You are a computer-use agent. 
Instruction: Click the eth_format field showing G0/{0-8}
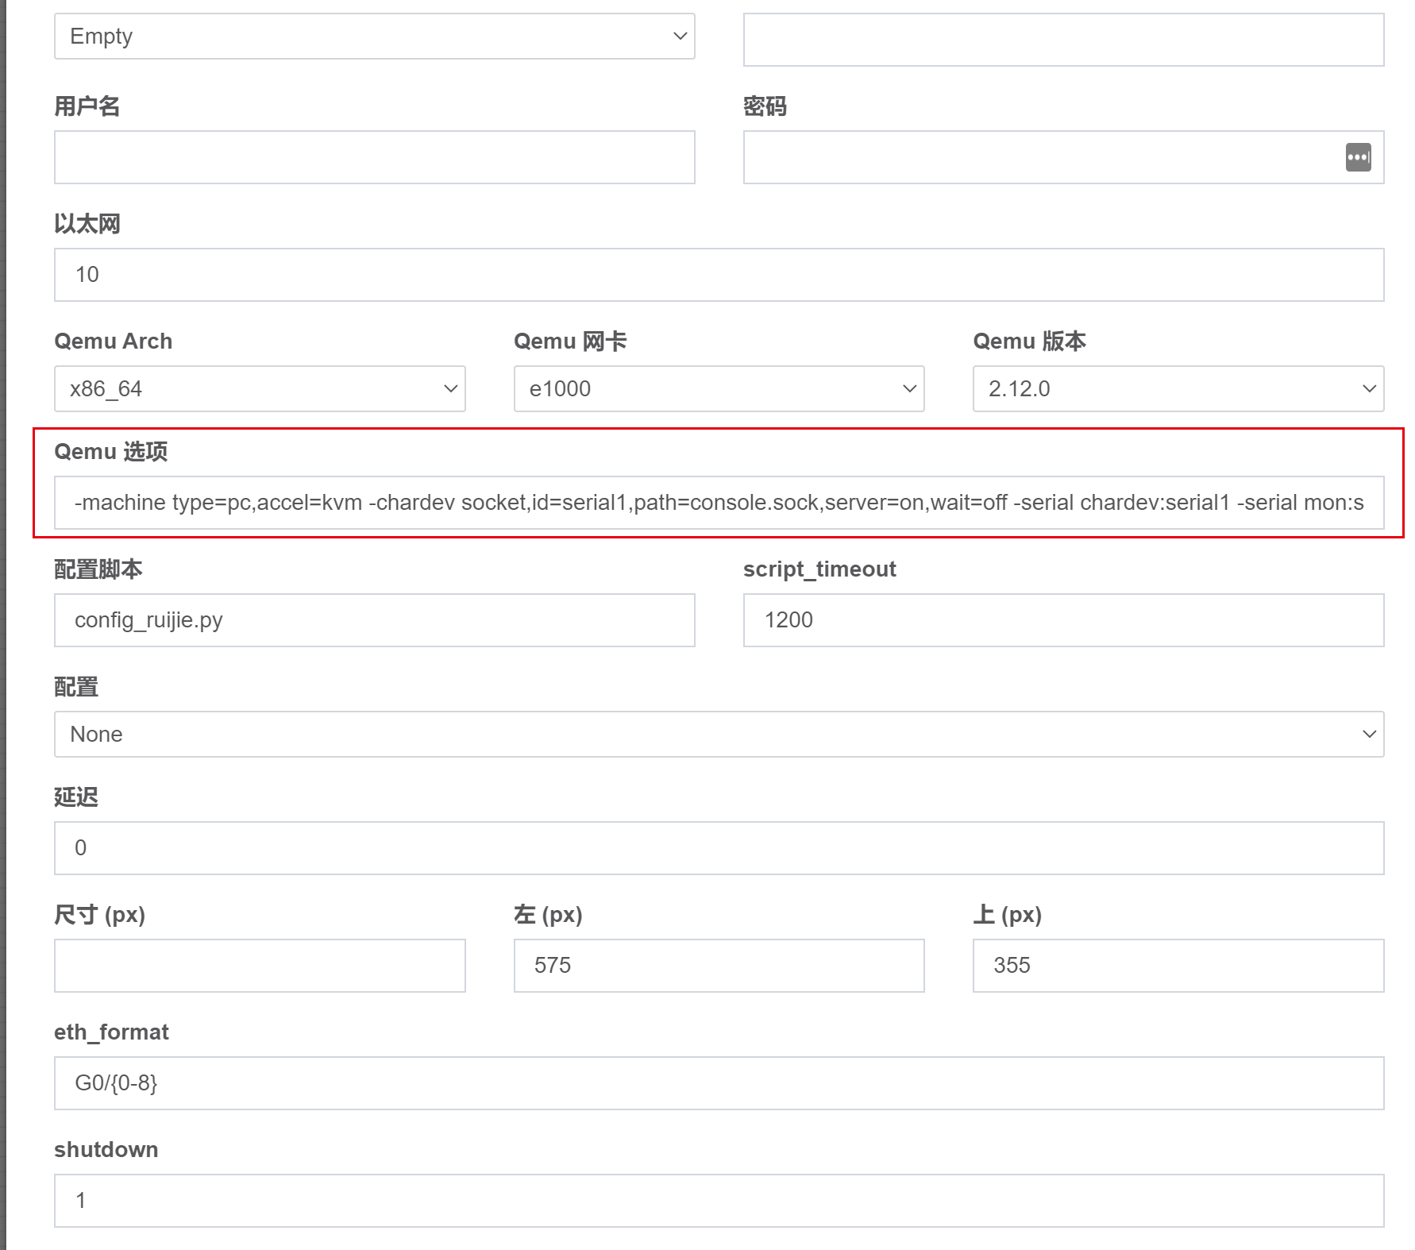[x=715, y=1082]
